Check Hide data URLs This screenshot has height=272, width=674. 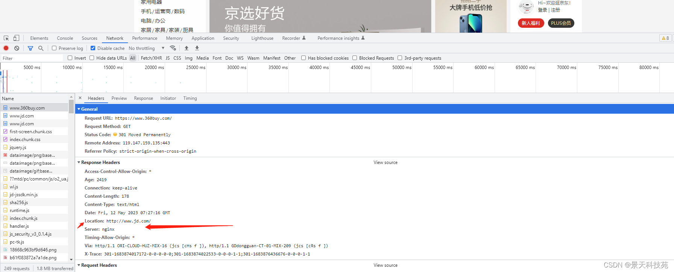tap(92, 58)
